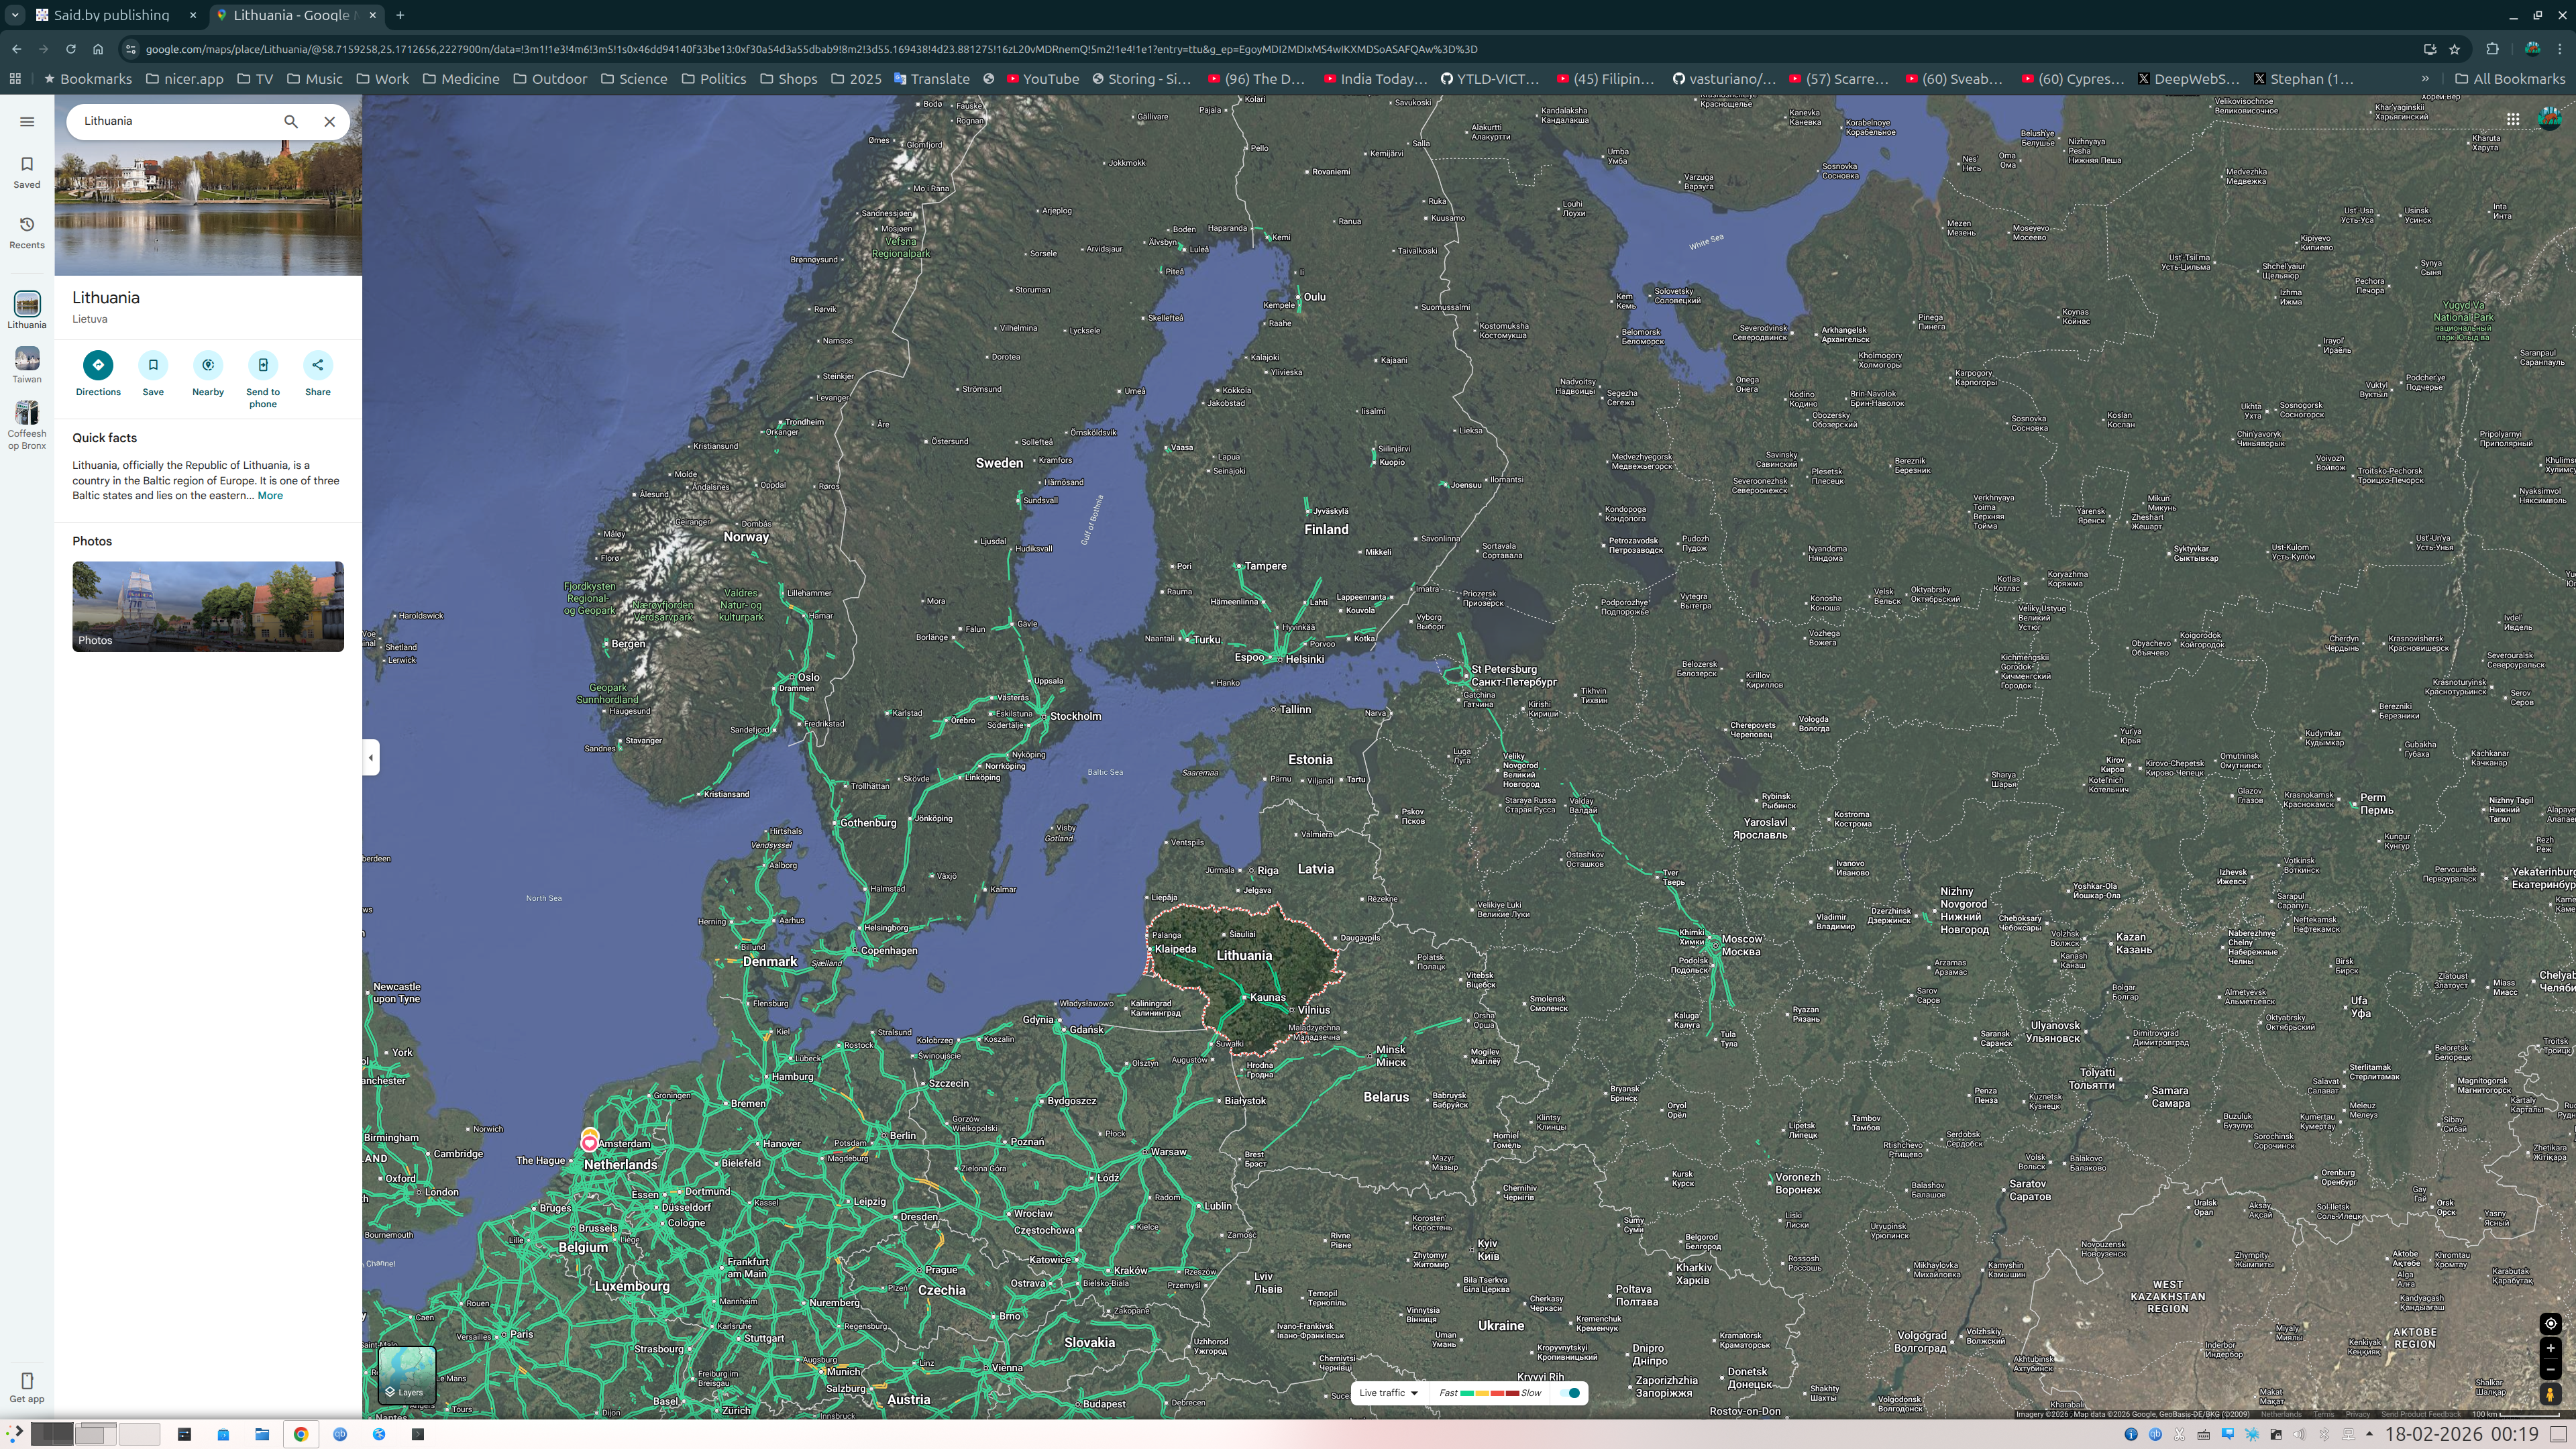Open the Directions button for Lithuania

coord(98,365)
